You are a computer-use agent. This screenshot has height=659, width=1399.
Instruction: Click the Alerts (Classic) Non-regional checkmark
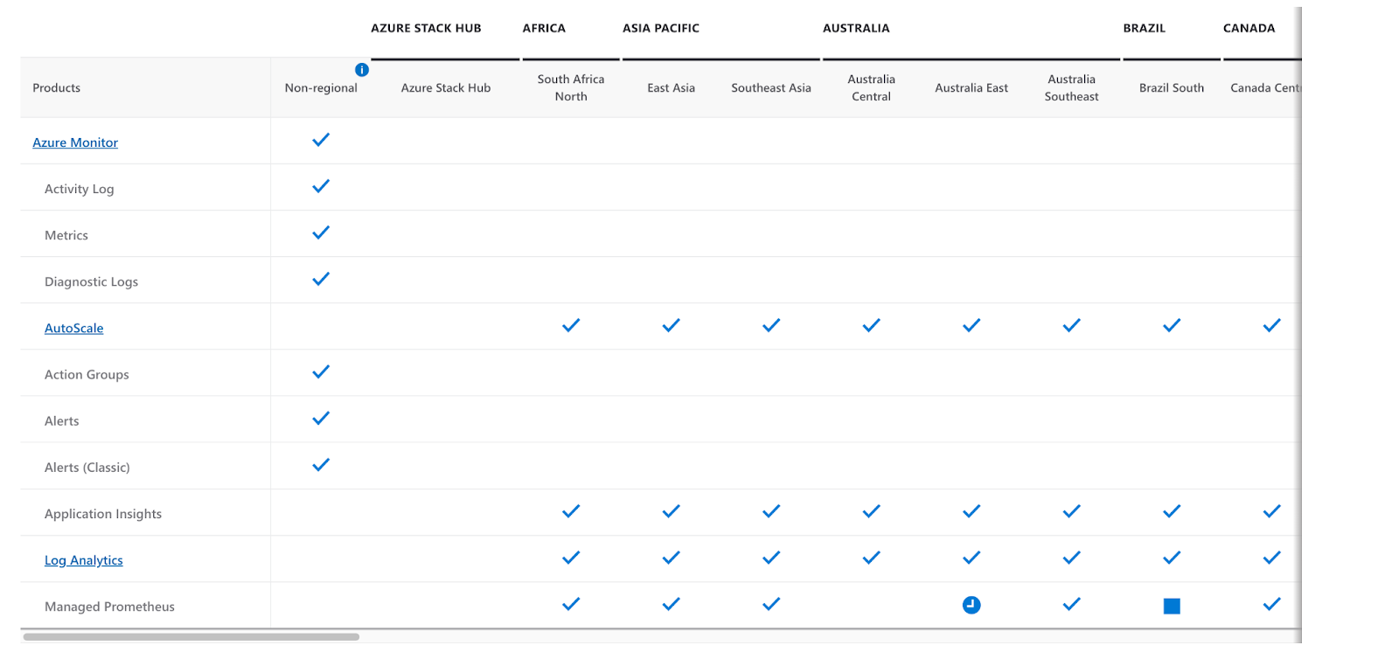tap(321, 464)
